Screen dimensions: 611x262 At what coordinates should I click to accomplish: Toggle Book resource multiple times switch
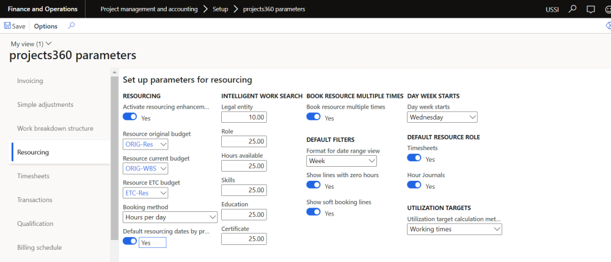(x=313, y=117)
